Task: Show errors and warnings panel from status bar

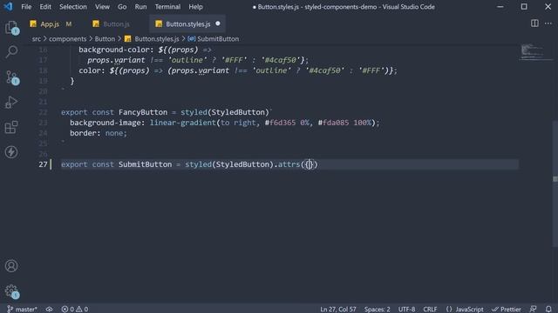Action: (x=75, y=310)
